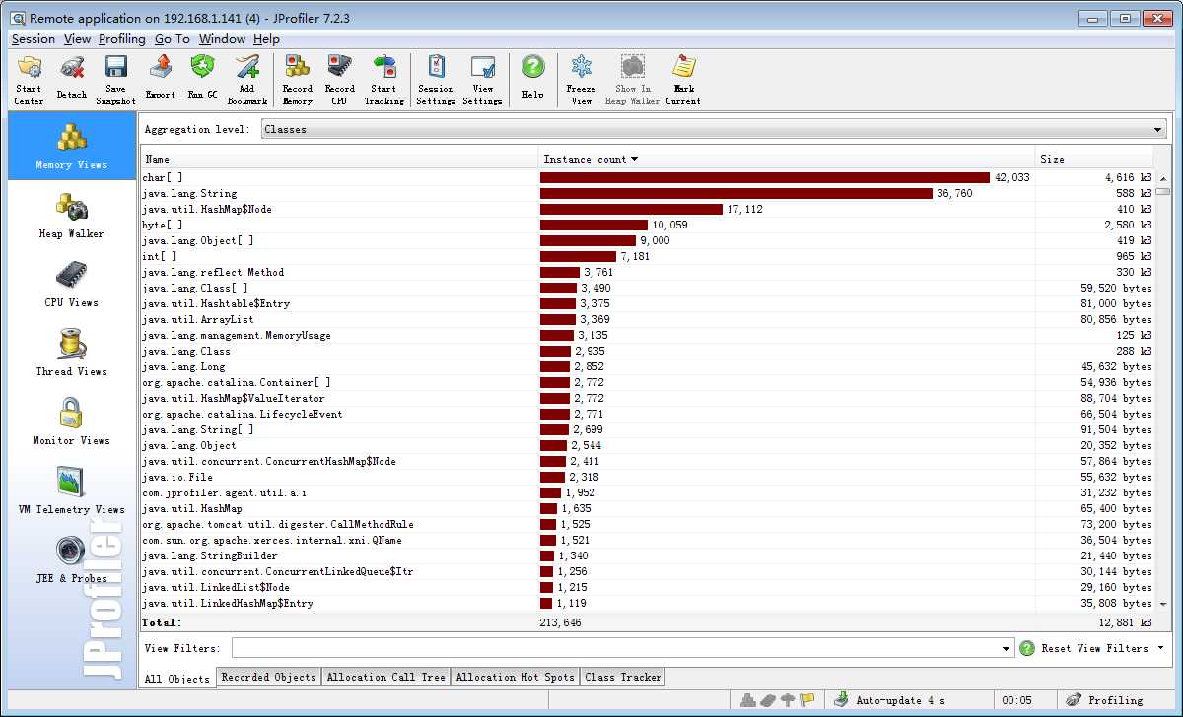Click the memory recording status icon in status bar
Viewport: 1183px width, 717px height.
(x=748, y=700)
